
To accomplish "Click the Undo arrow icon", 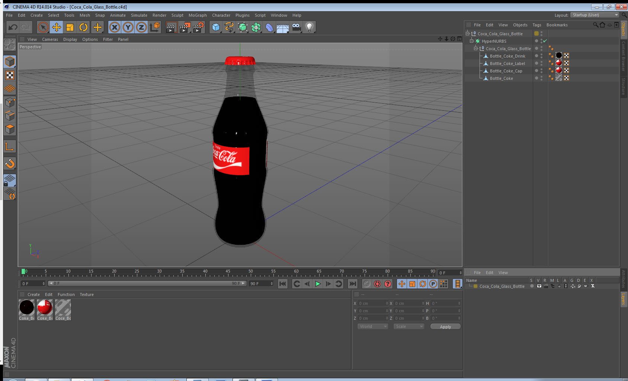I will pos(13,27).
